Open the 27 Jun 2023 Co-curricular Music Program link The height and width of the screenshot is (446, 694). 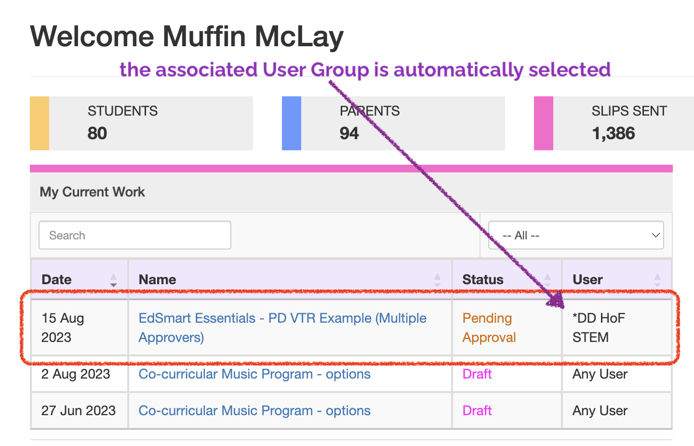[254, 411]
